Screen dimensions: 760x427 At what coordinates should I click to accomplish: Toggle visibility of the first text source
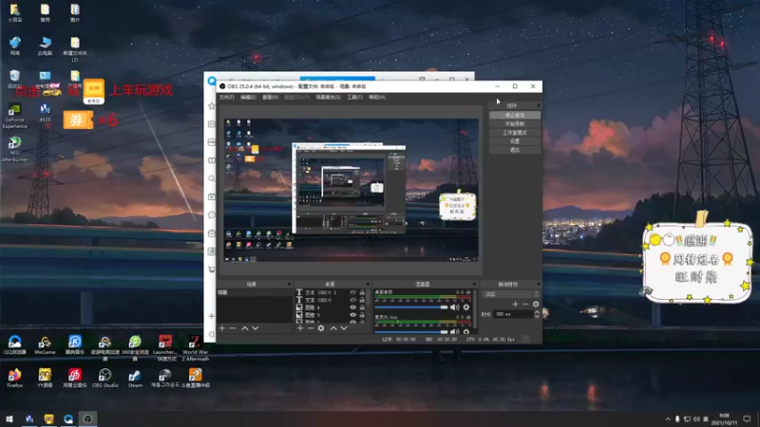click(x=352, y=292)
